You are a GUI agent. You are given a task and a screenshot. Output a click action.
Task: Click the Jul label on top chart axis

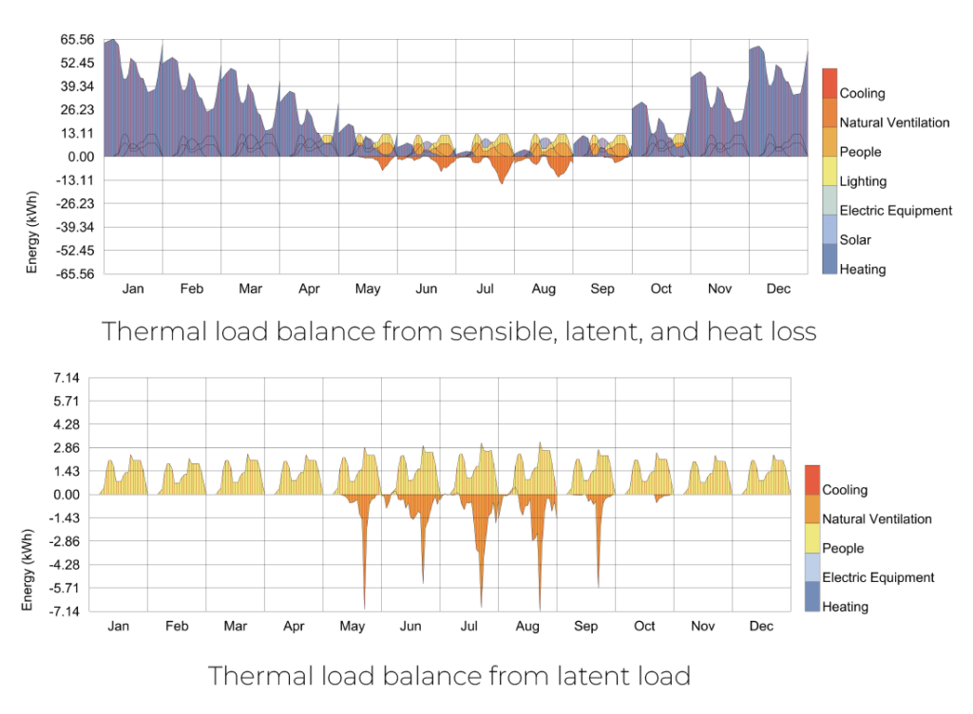pos(485,289)
